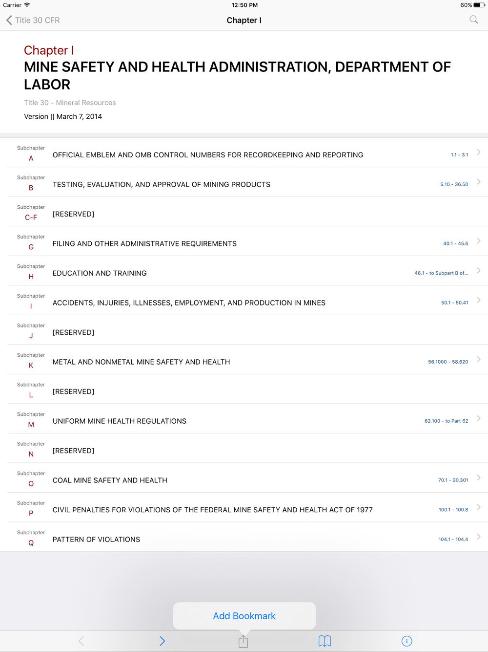Tap the [RESERVED] text in Subchapter L
This screenshot has height=652, width=488.
click(73, 391)
